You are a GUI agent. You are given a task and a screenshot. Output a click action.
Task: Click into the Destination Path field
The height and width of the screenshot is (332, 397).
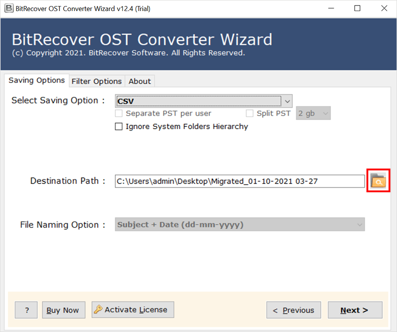[240, 181]
